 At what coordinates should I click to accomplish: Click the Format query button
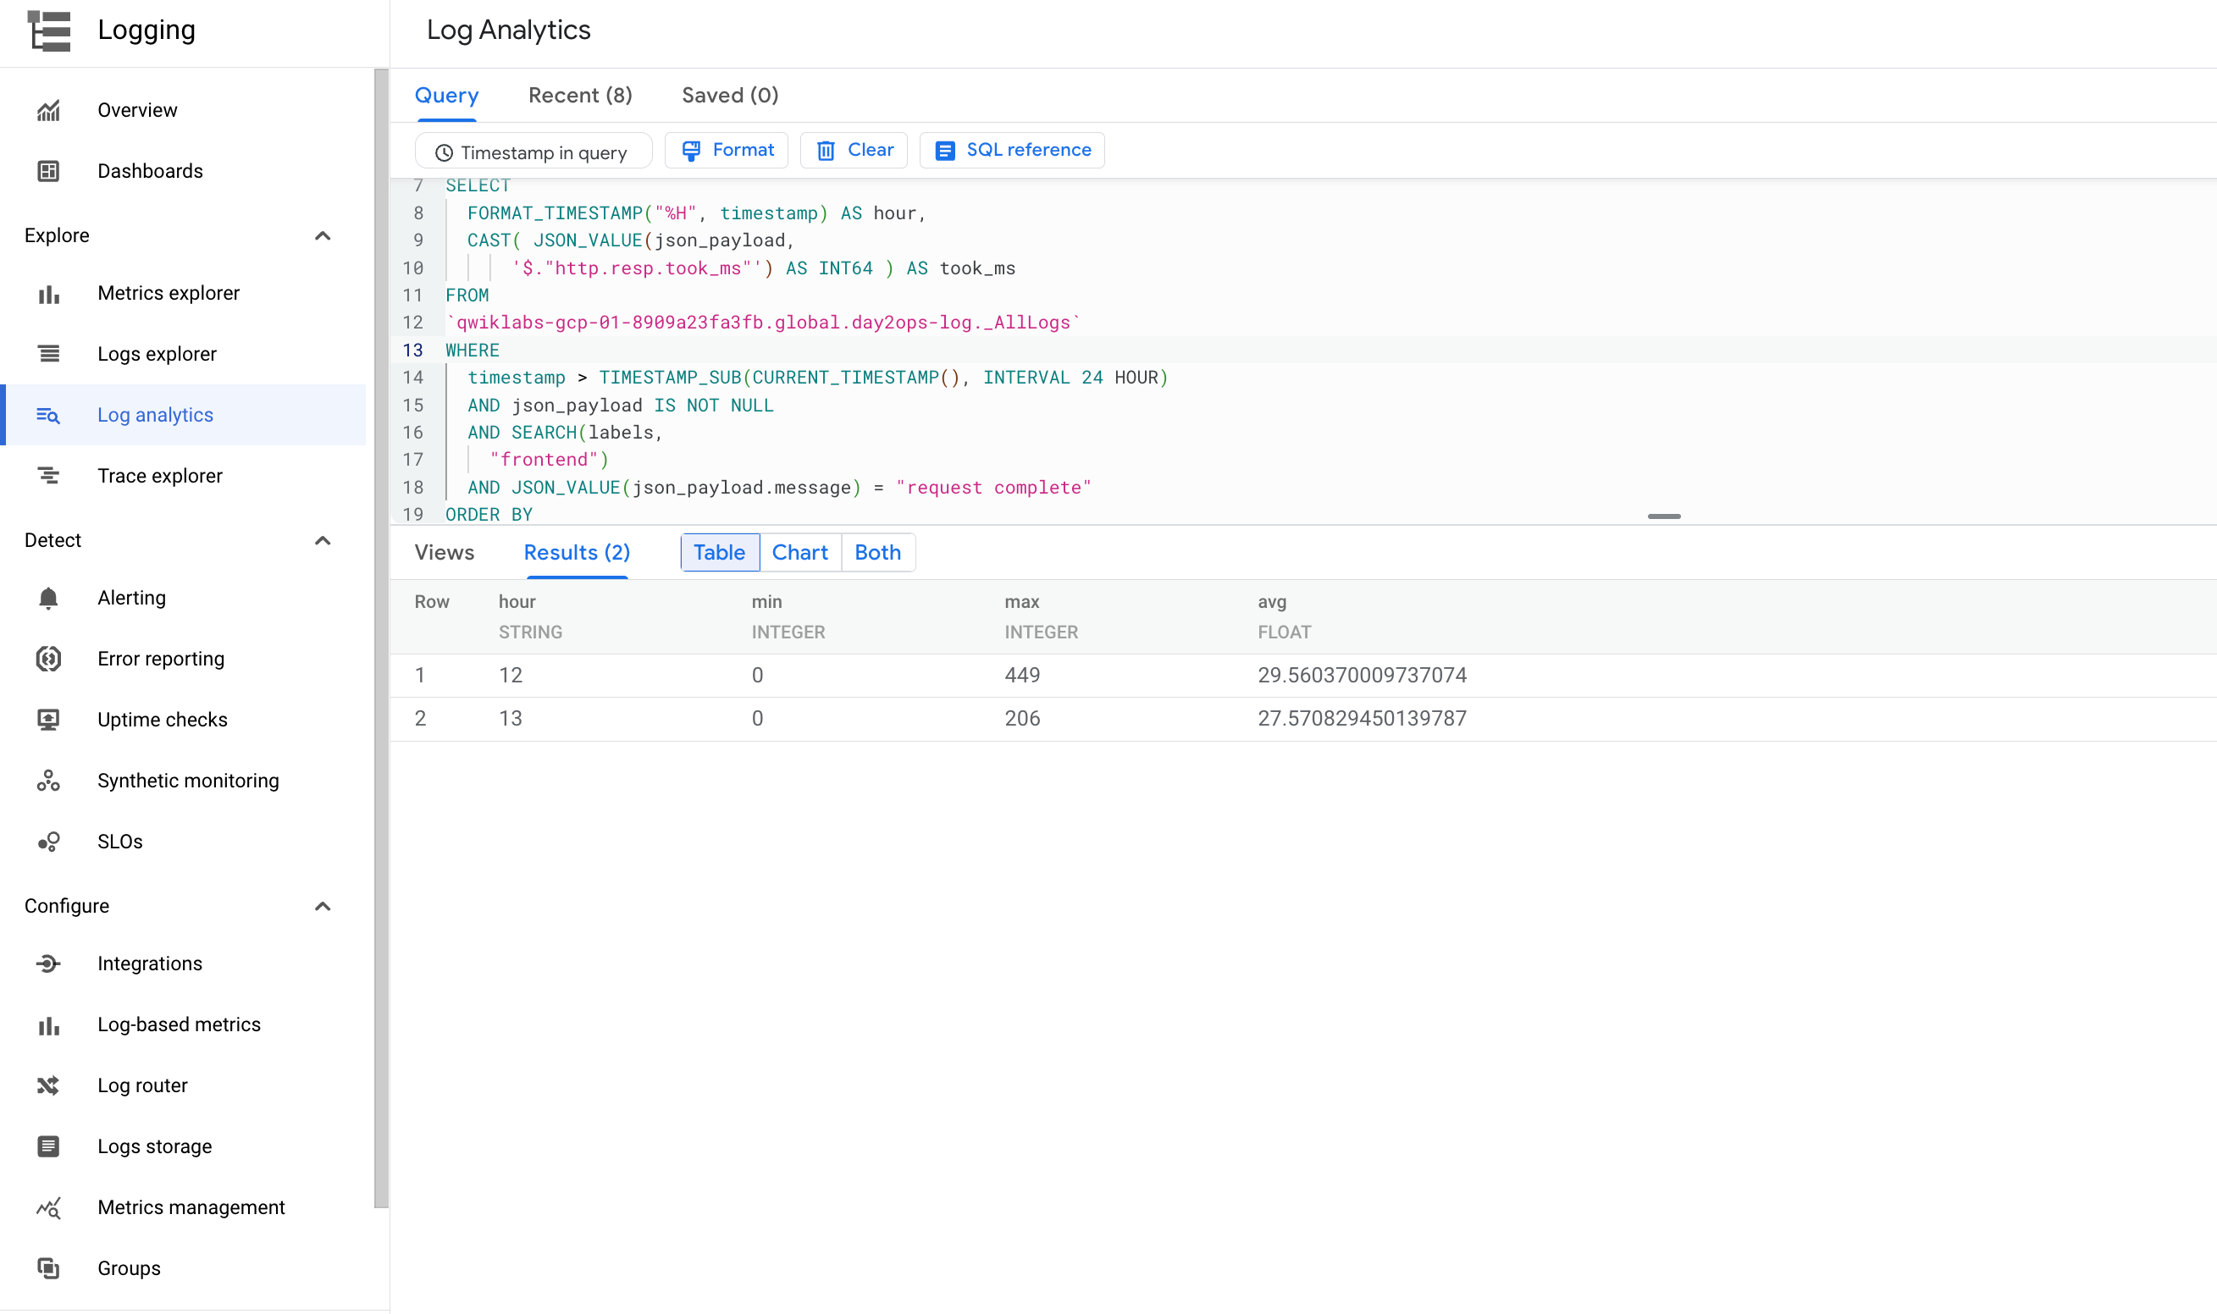point(727,150)
